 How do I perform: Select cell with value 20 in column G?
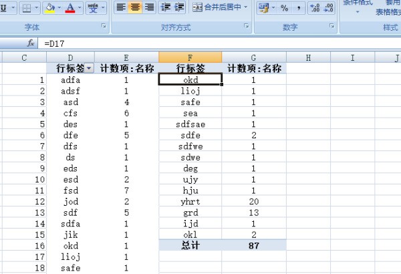coord(254,202)
